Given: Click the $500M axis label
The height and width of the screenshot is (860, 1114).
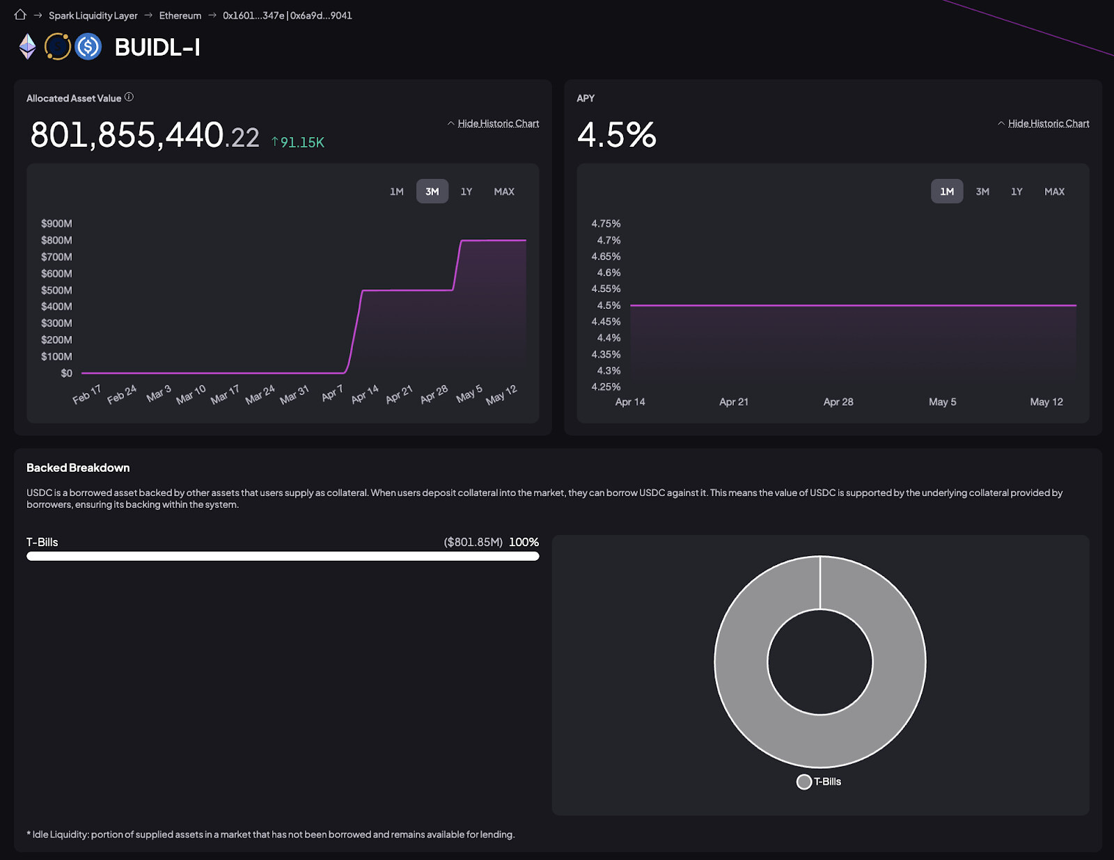Looking at the screenshot, I should tap(56, 290).
